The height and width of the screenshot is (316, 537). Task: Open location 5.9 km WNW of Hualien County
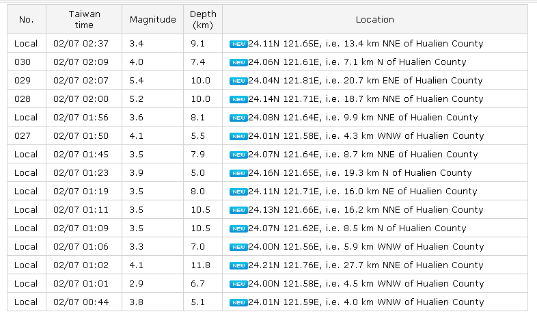click(366, 247)
